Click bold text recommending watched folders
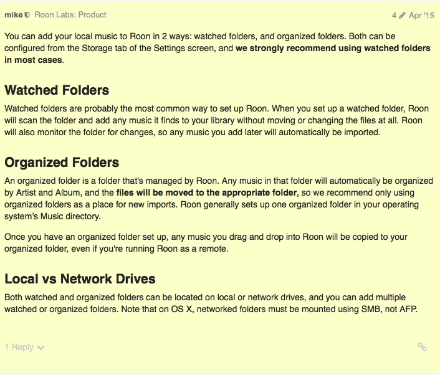440x375 pixels. click(217, 54)
